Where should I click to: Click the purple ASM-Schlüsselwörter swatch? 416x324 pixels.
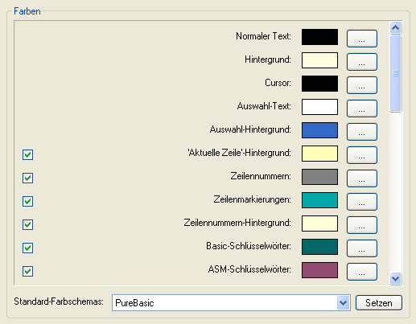pyautogui.click(x=319, y=270)
